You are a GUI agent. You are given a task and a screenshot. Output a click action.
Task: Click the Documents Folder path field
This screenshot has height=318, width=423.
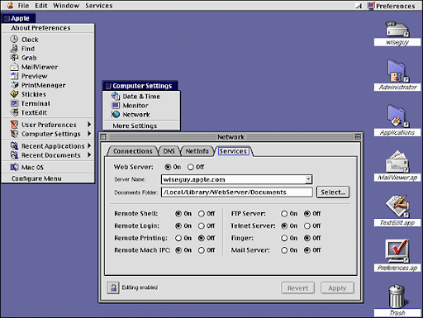tap(237, 192)
